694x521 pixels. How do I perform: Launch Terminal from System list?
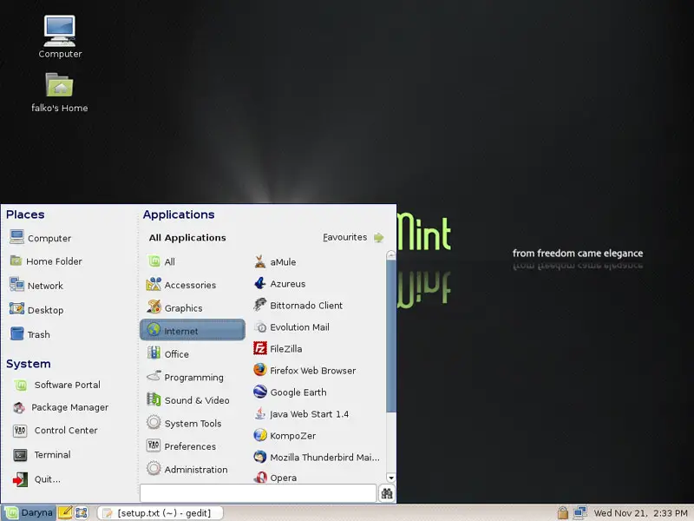(x=42, y=454)
